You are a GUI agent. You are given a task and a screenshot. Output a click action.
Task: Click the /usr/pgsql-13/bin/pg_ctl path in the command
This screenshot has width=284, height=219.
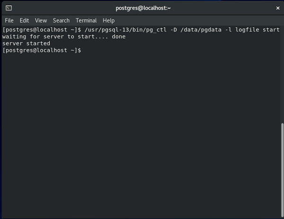(125, 30)
